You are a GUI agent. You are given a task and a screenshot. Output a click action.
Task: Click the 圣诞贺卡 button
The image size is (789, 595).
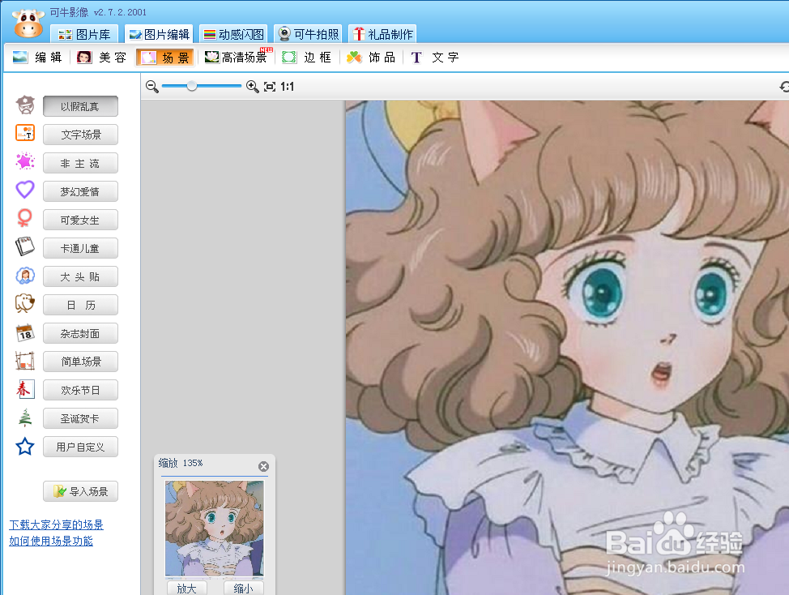point(80,418)
